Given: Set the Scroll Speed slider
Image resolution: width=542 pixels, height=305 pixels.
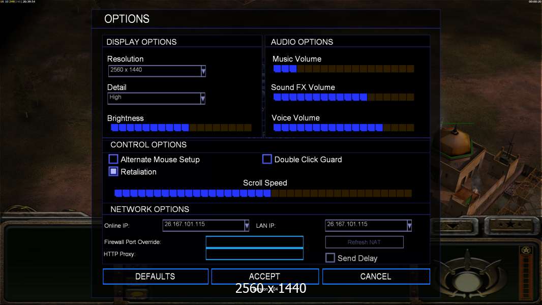Looking at the screenshot, I should (263, 193).
